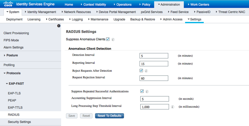This screenshot has height=126, width=249.
Task: Open Alarm Settings in sidebar
Action: (x=14, y=47)
